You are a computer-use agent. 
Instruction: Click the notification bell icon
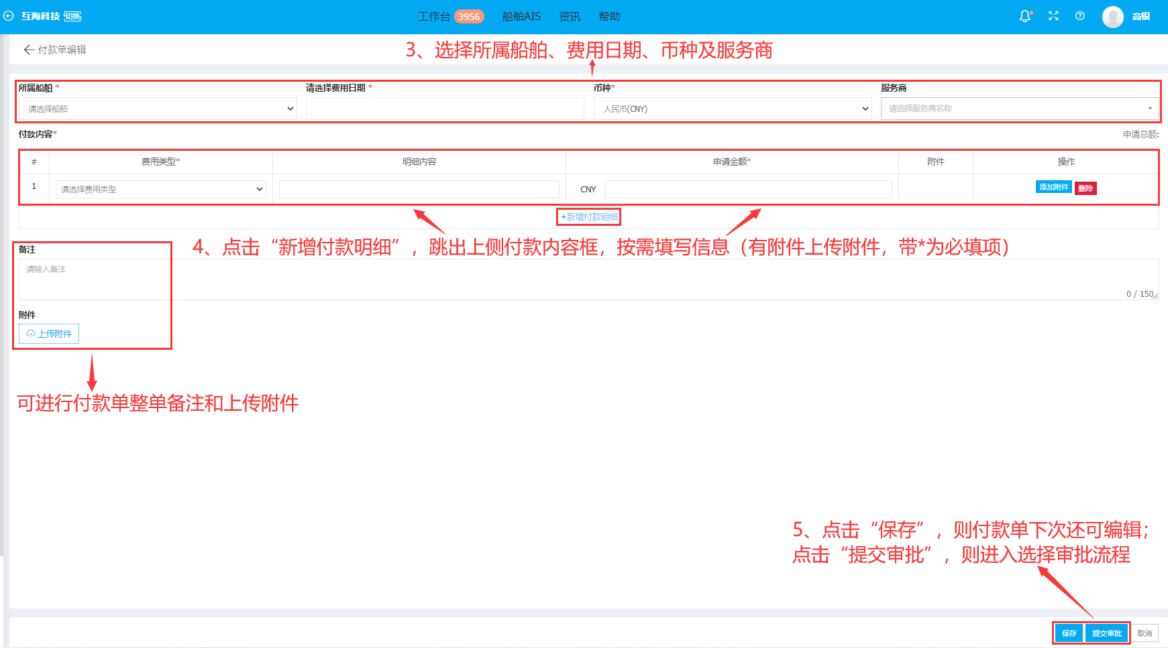coord(1025,16)
